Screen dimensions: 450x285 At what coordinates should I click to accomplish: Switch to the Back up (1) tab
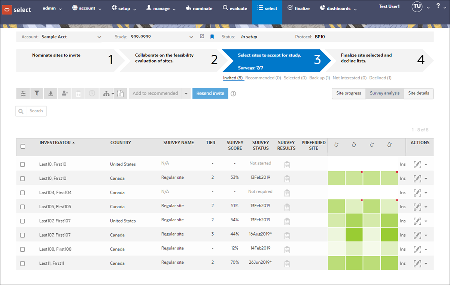(x=320, y=78)
